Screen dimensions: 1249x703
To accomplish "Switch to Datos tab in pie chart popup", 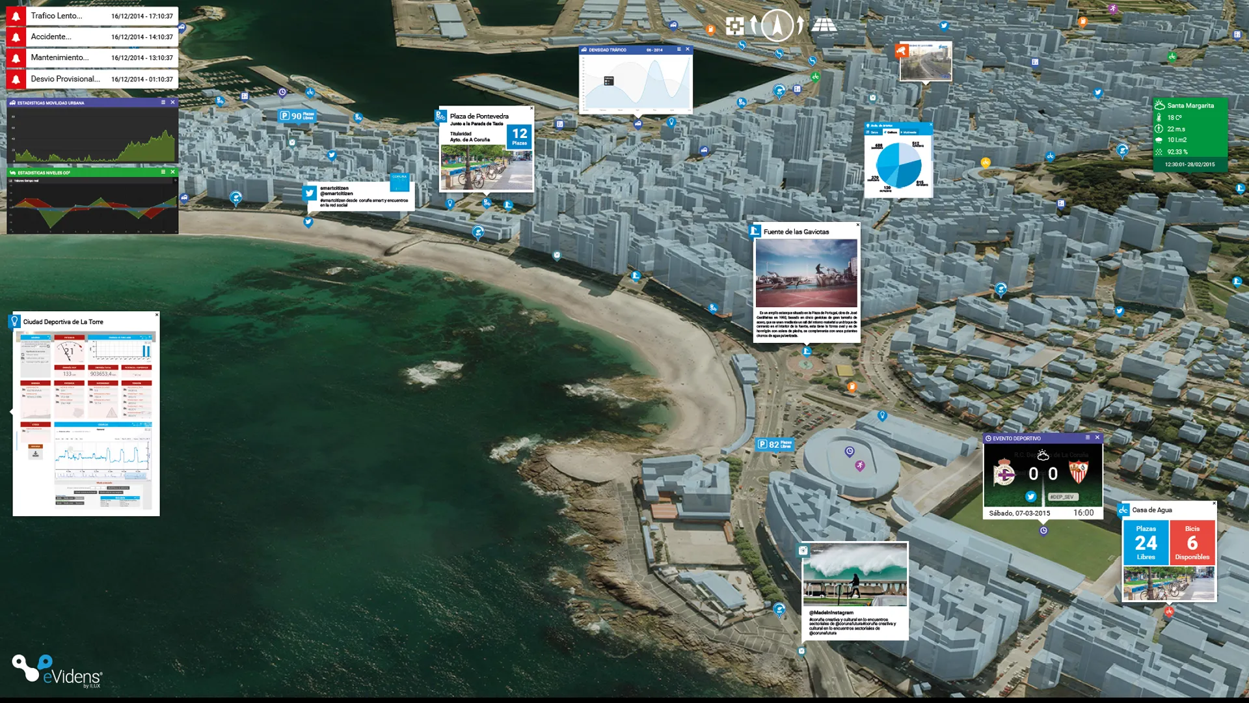I will click(x=872, y=132).
